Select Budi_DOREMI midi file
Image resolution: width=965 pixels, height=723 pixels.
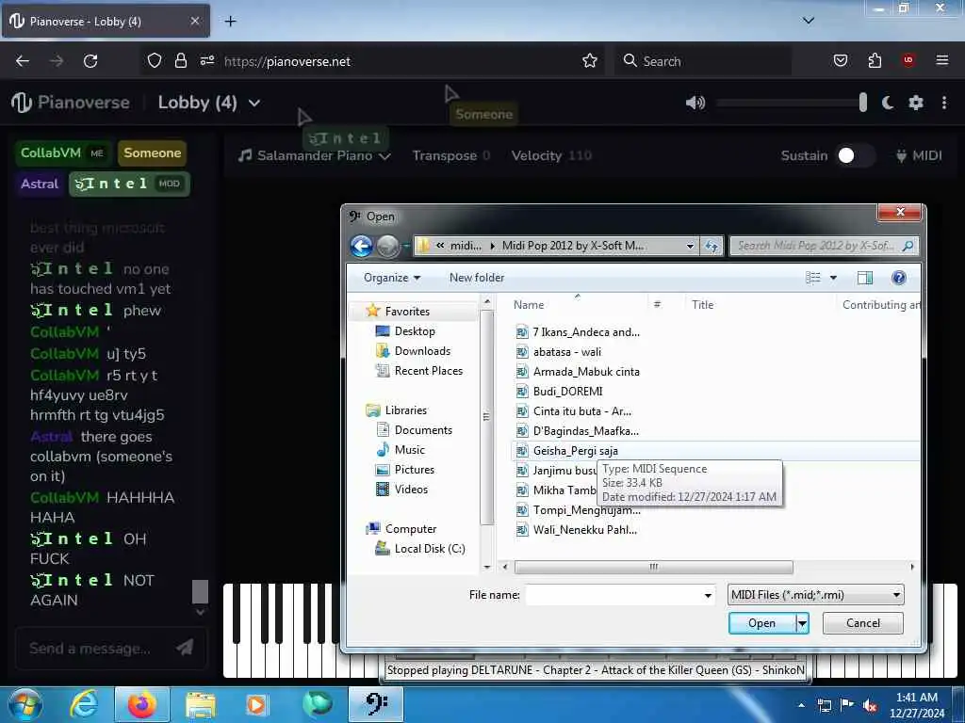click(567, 392)
